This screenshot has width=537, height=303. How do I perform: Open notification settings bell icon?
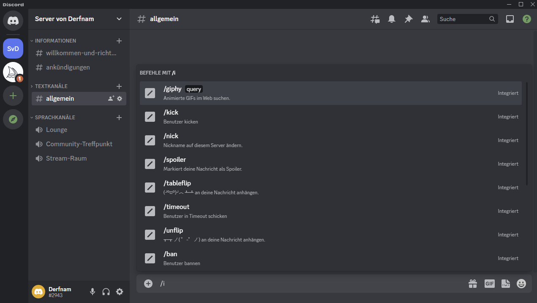click(392, 19)
